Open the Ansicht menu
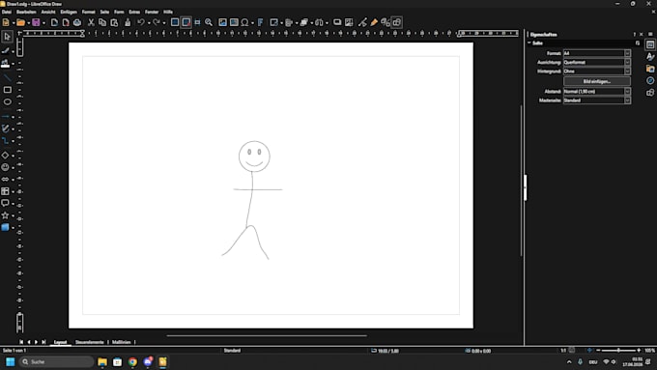Screen dimensions: 657x370 (48, 12)
